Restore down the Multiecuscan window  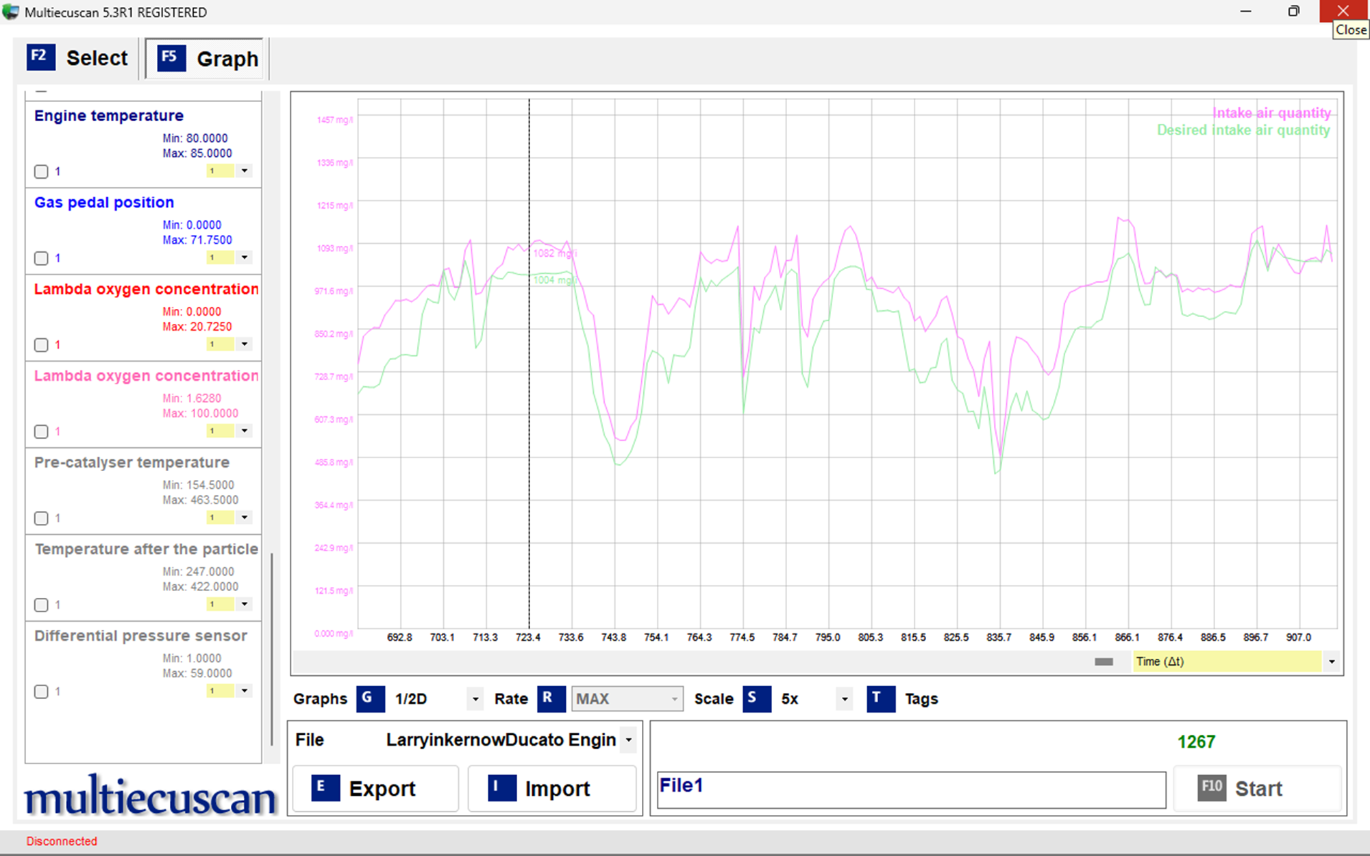pos(1293,11)
